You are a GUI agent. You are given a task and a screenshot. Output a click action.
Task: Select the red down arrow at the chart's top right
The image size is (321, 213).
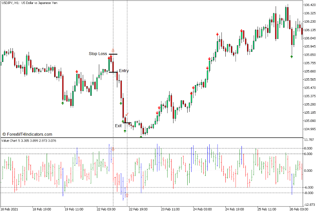218,34
